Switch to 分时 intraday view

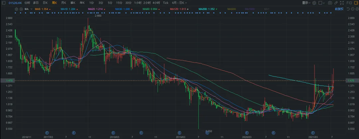(x=27, y=3)
